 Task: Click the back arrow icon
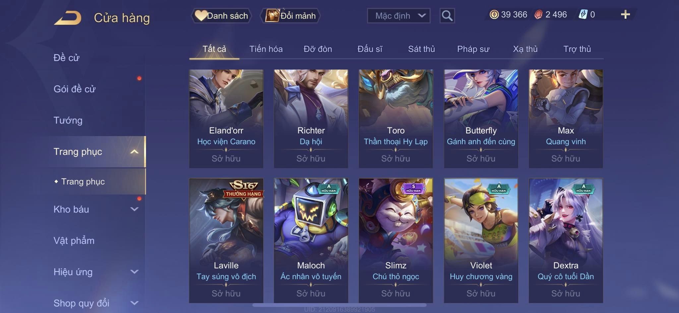click(68, 18)
